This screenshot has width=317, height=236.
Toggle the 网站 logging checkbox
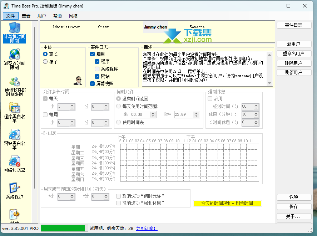coord(97,76)
